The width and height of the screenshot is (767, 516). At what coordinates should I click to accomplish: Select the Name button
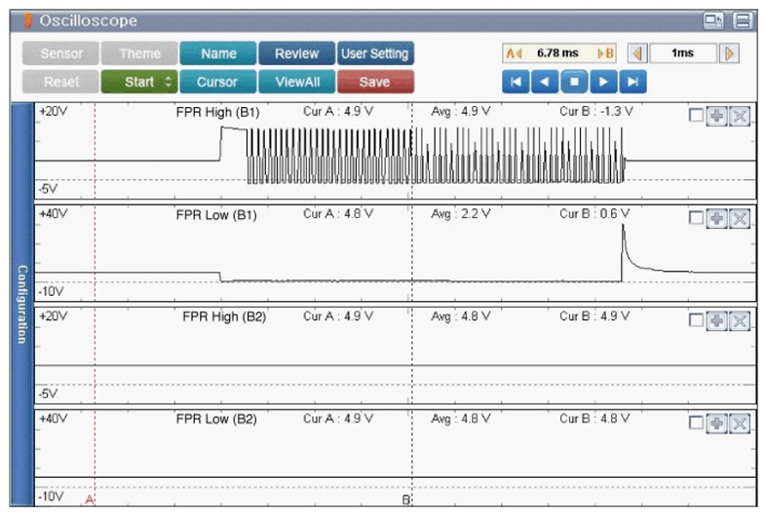[218, 54]
